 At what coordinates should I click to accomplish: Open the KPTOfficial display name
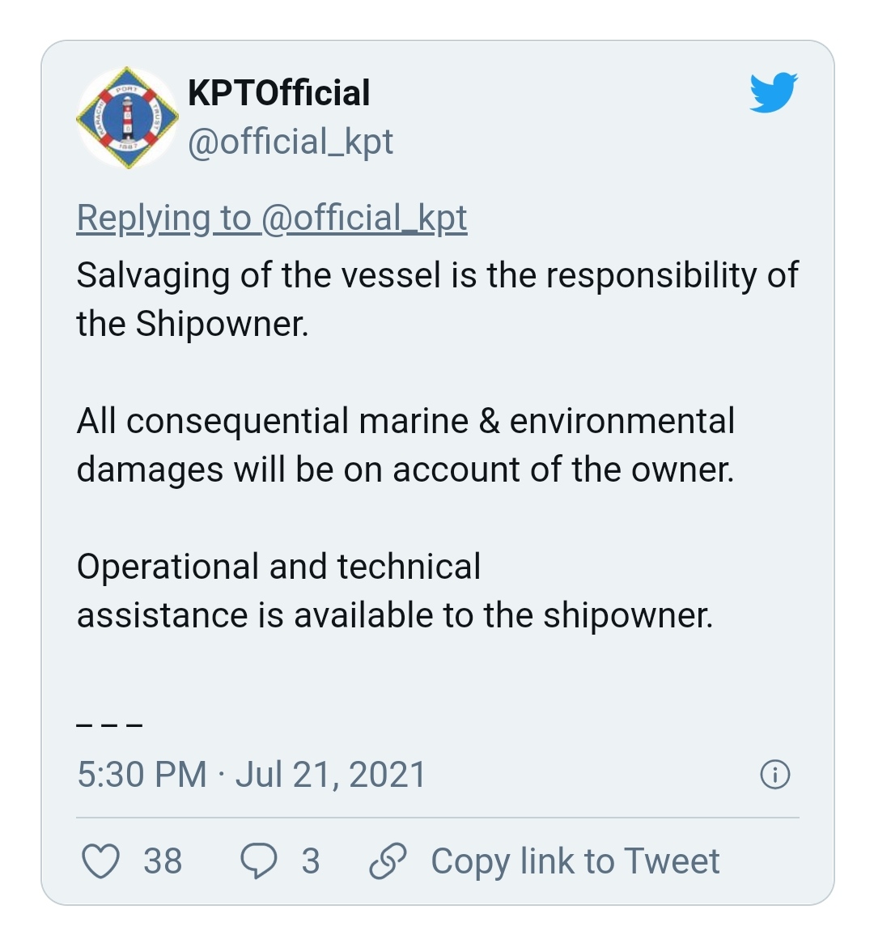(278, 93)
